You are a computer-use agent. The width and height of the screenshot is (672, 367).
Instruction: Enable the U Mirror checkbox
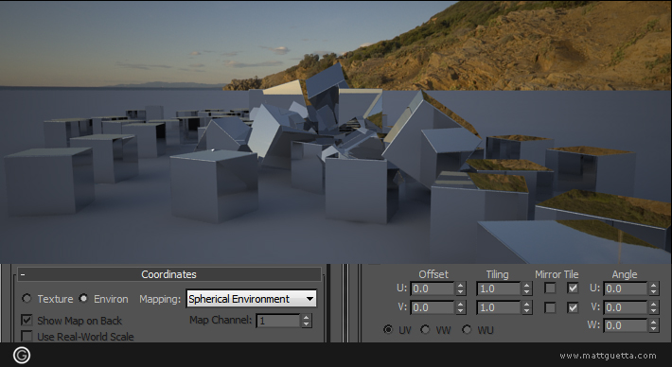point(550,288)
